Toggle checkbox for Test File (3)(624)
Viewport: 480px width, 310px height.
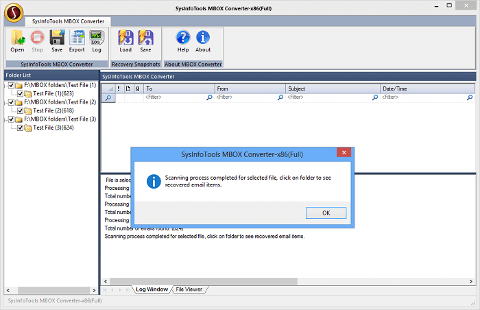[x=20, y=128]
